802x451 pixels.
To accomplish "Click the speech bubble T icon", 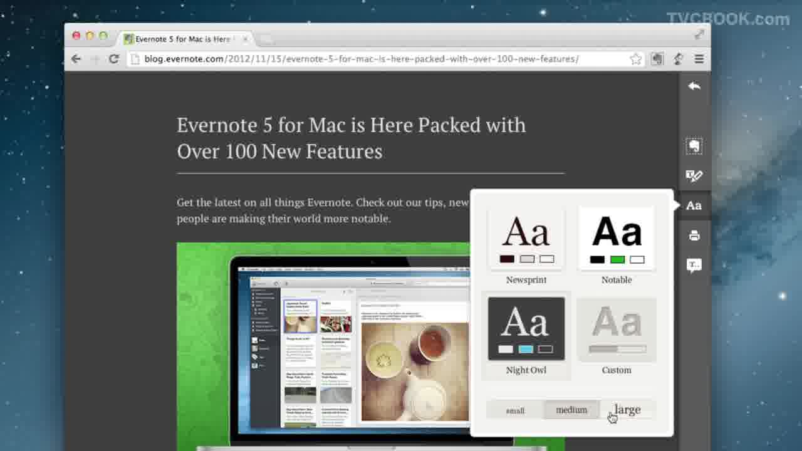I will point(694,265).
